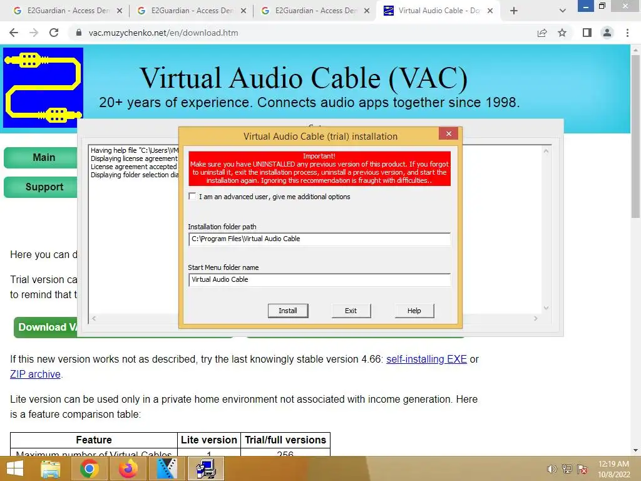The width and height of the screenshot is (641, 481).
Task: Open Help in the installation dialog
Action: point(414,311)
